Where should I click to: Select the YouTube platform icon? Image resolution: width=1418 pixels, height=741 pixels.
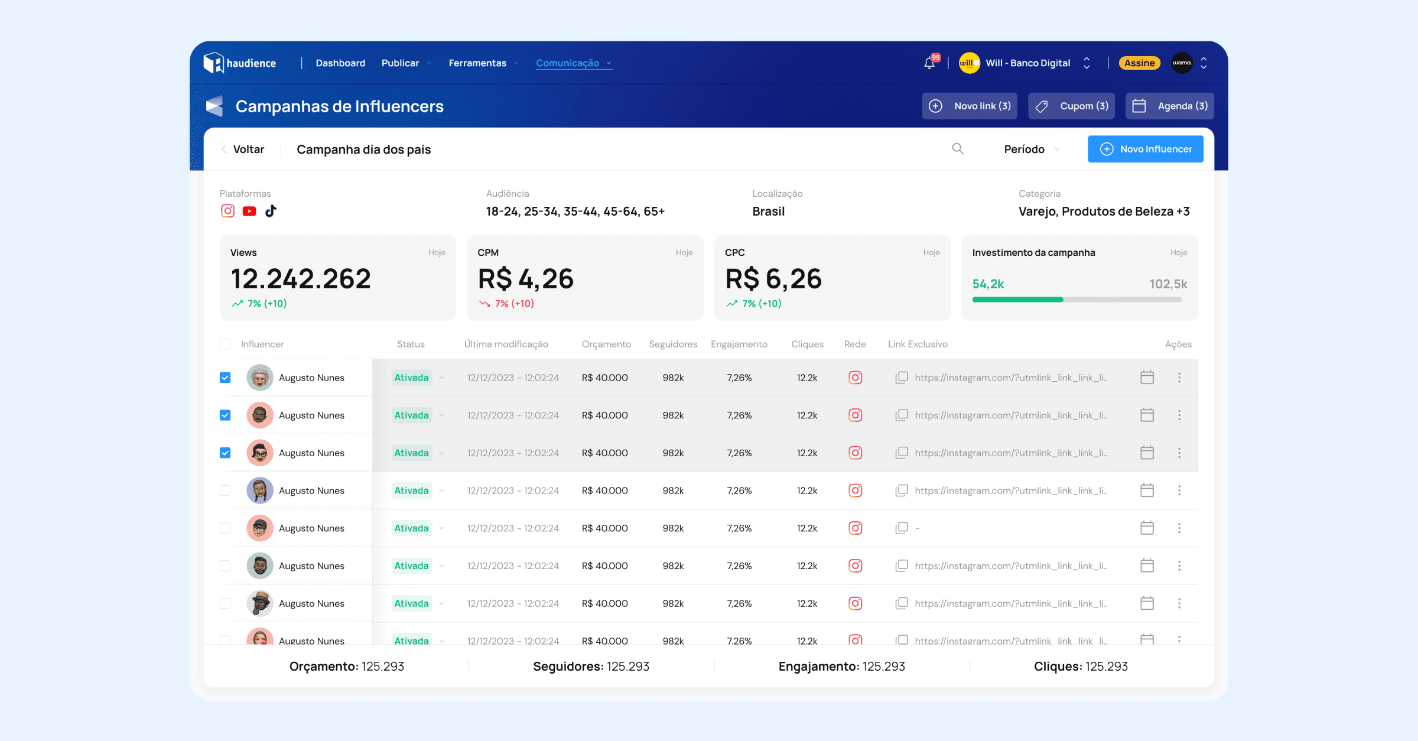click(249, 211)
